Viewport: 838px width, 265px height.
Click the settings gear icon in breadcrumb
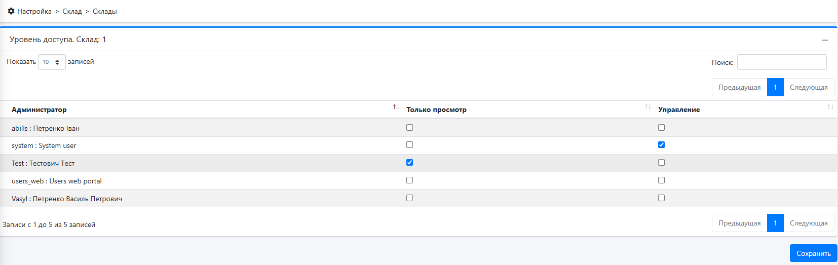click(x=11, y=11)
